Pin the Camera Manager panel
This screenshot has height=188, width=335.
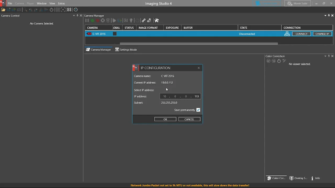pos(329,15)
